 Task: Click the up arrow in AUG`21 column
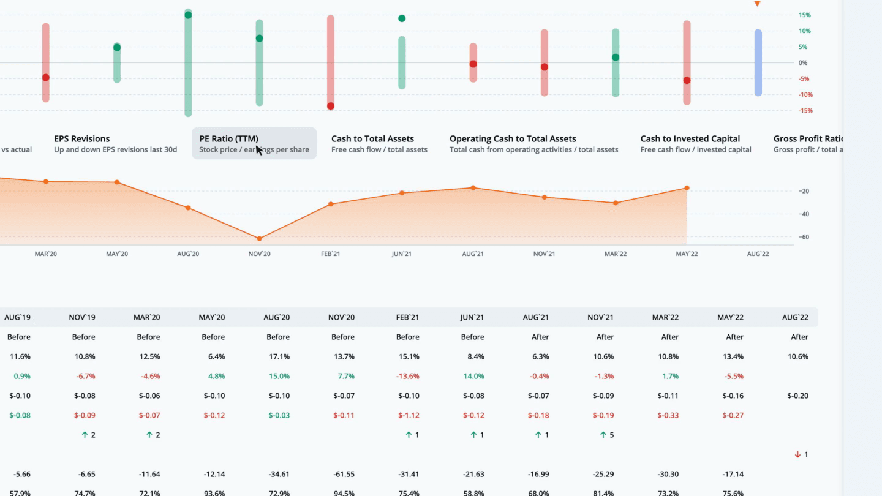coord(538,435)
